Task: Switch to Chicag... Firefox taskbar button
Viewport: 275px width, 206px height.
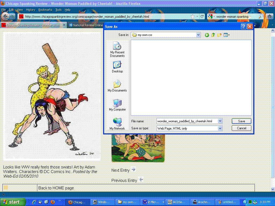Action: 78,202
